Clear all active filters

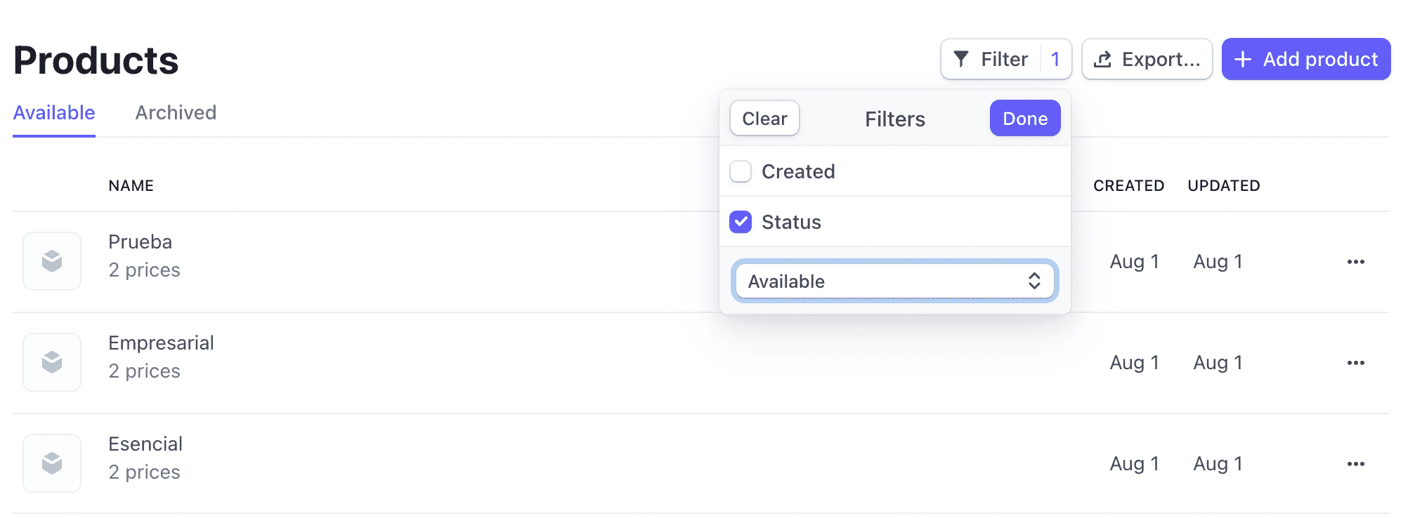coord(764,118)
